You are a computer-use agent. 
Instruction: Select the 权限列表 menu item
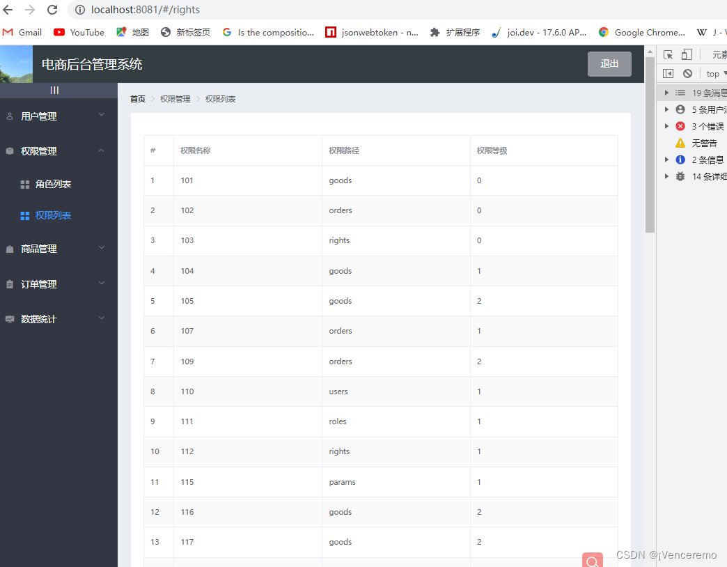pos(52,215)
